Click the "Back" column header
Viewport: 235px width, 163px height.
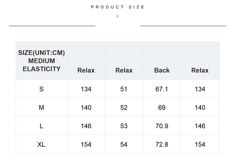click(x=162, y=70)
